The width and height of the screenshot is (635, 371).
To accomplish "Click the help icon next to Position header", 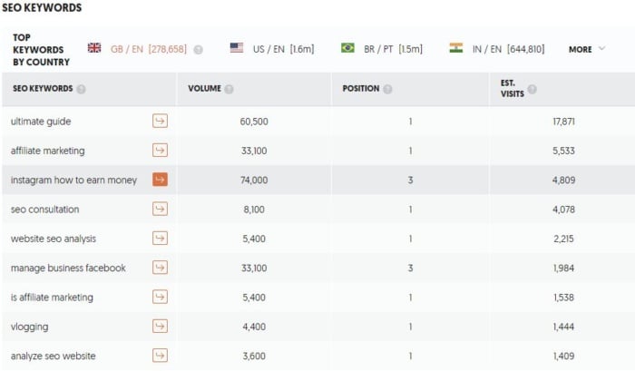I will (387, 89).
